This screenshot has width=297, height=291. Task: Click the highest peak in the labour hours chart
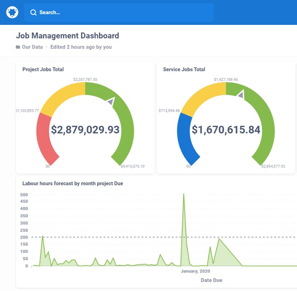pos(184,195)
